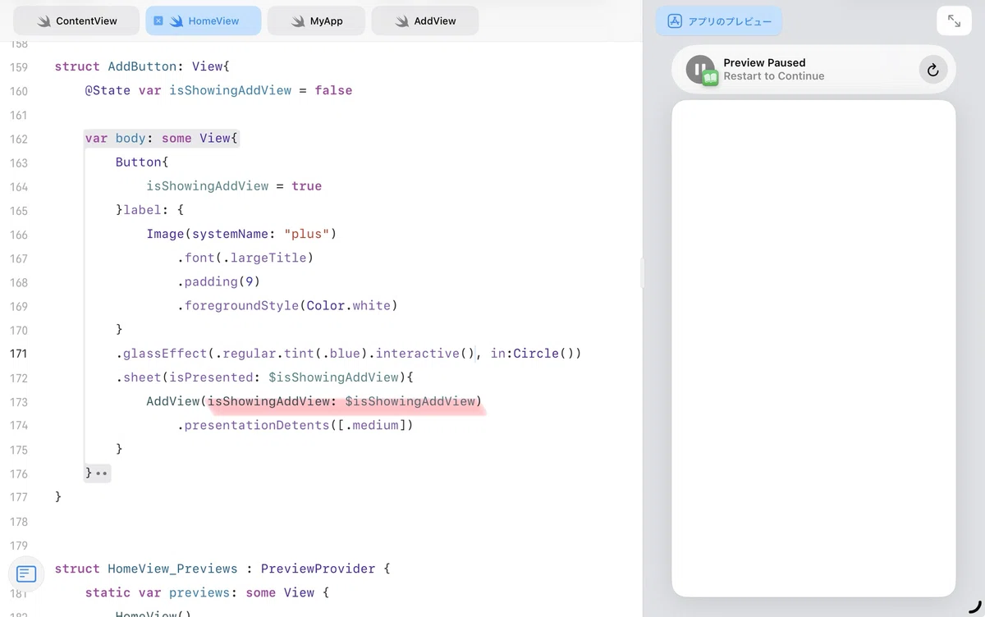The height and width of the screenshot is (617, 985).
Task: Expand the collapsed code ellipsis on line 176
Action: tap(102, 473)
